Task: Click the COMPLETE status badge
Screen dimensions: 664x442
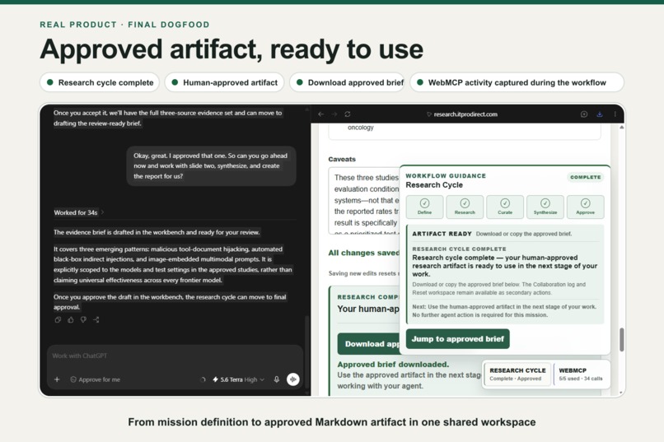Action: (585, 177)
